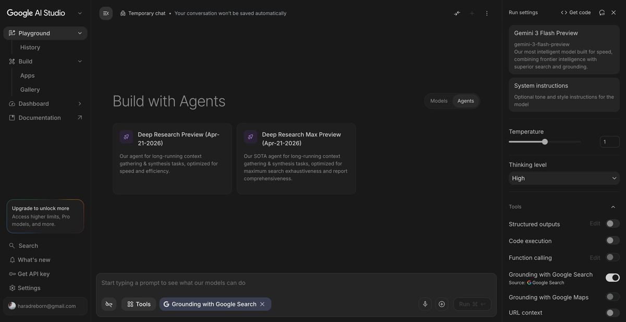This screenshot has width=626, height=322.
Task: Expand the Dashboard section chevron
Action: pyautogui.click(x=80, y=104)
